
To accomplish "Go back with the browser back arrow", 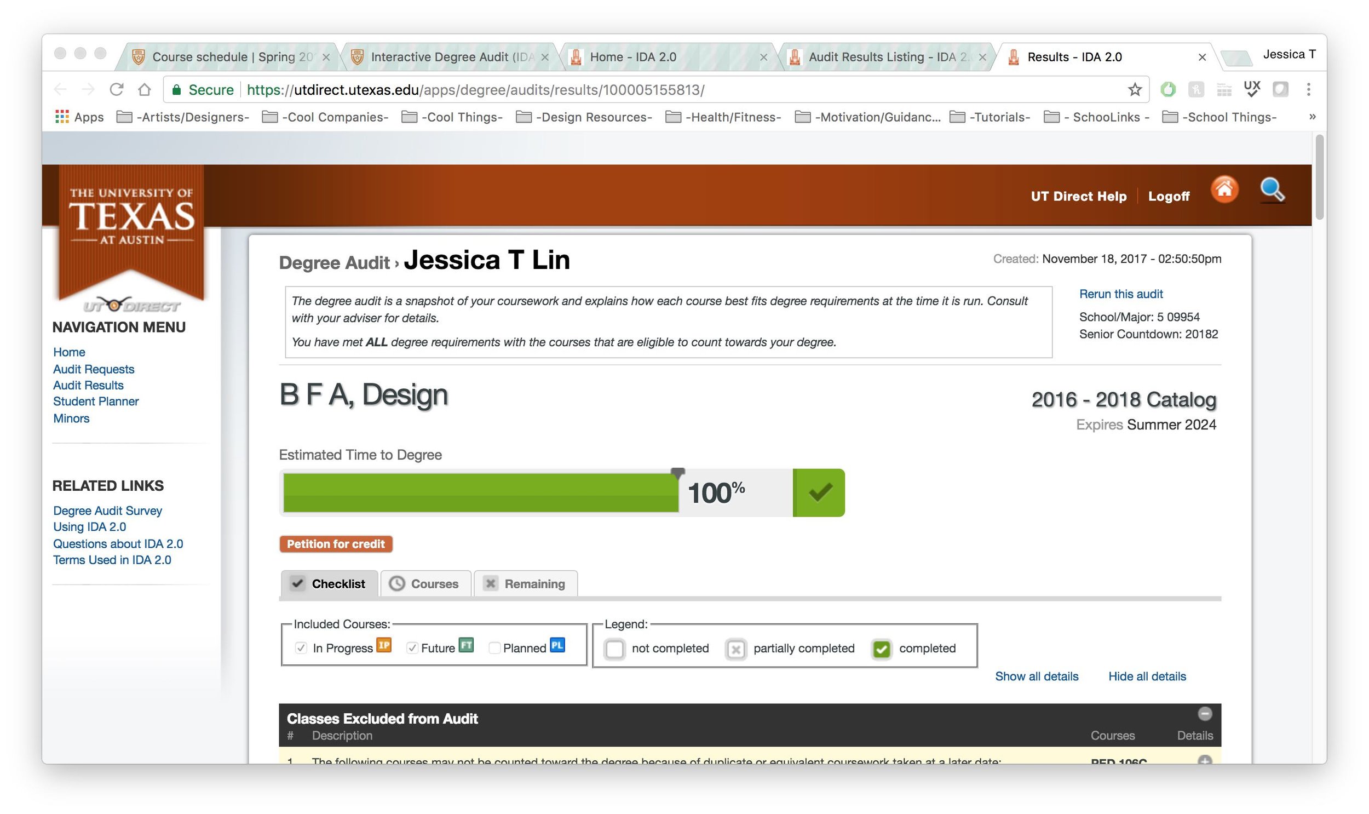I will [x=60, y=89].
